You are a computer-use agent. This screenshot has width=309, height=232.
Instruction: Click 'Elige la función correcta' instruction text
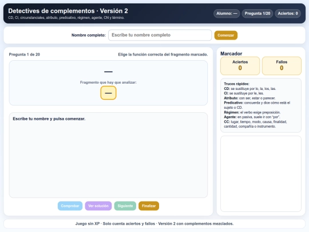[x=163, y=54]
